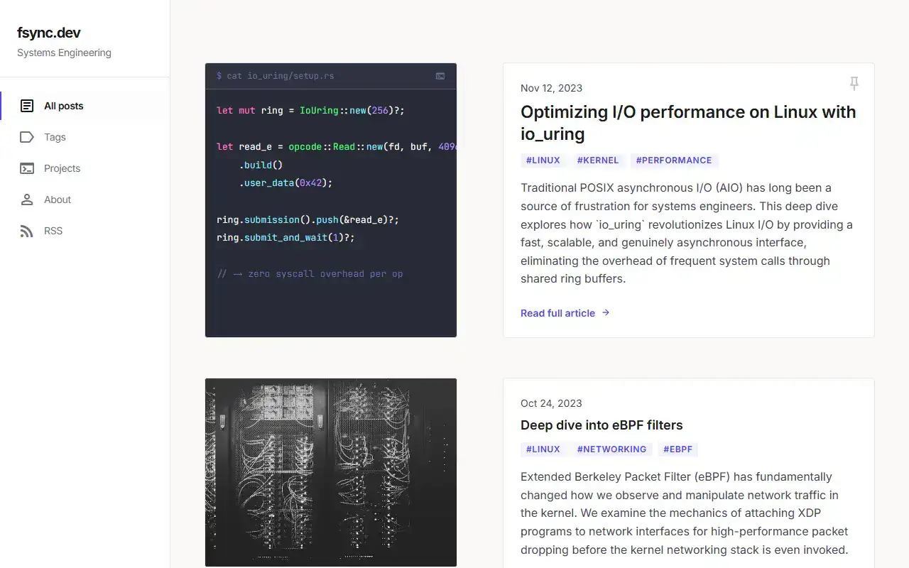909x568 pixels.
Task: Click the 'ring.submit_and_wait(1)?;' code line
Action: (x=285, y=237)
